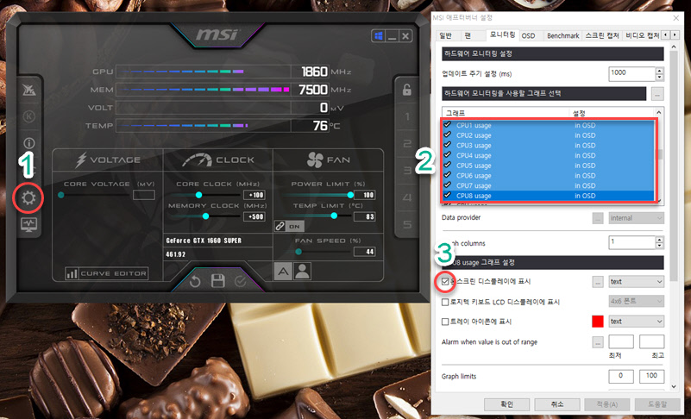Select profile slot 1

pyautogui.click(x=407, y=116)
